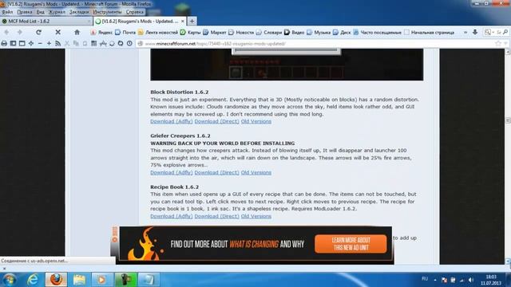Open a new tab with plus button
This screenshot has height=287, width=511.
[x=192, y=22]
